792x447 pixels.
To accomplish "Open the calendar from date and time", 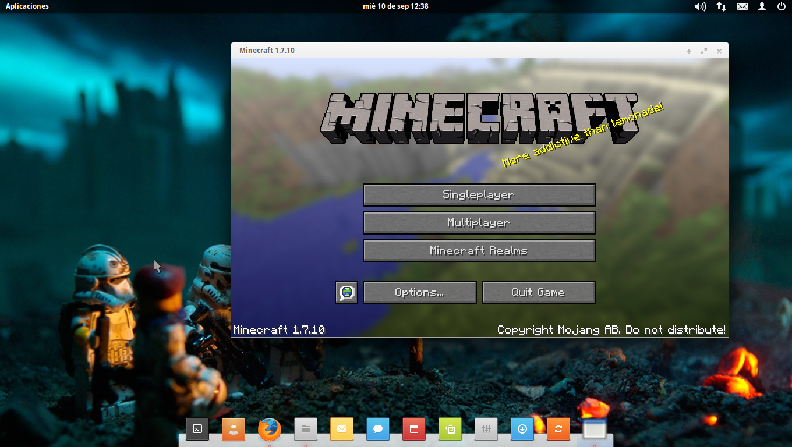I will coord(395,6).
